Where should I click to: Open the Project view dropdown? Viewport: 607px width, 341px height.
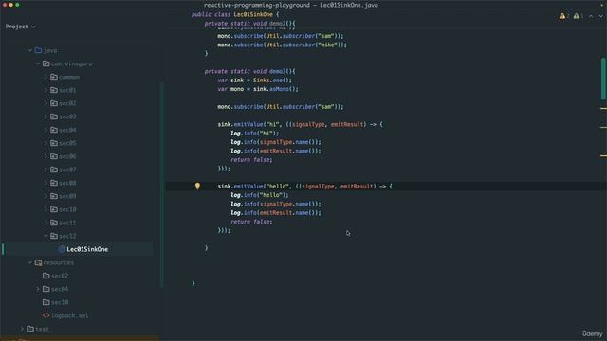click(x=20, y=27)
